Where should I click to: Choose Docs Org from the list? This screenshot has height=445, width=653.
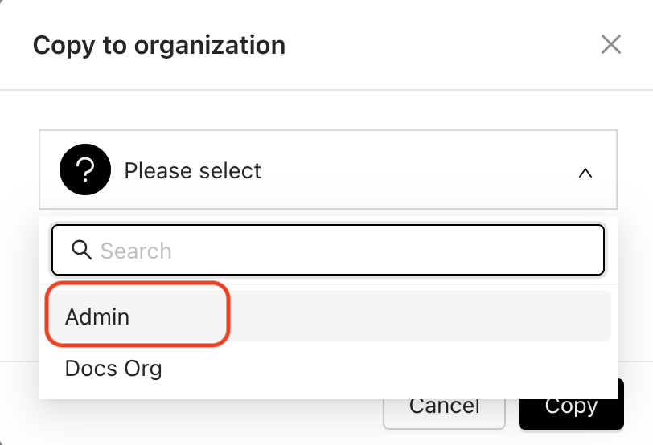(x=113, y=369)
